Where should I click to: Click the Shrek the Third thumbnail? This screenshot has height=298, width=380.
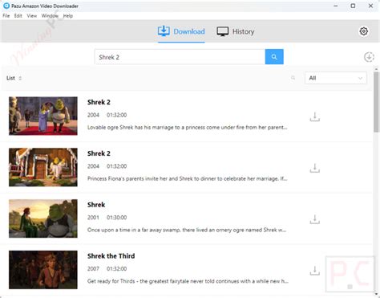[43, 270]
